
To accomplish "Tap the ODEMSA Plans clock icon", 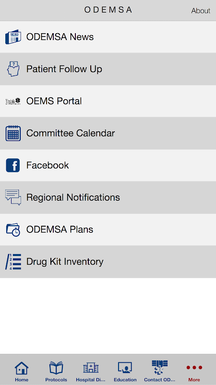I will coord(13,230).
